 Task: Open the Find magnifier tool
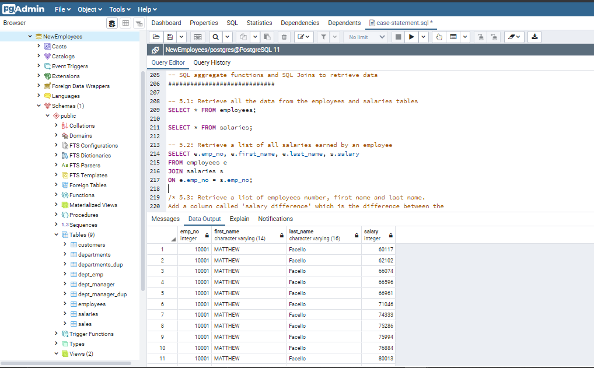(215, 37)
